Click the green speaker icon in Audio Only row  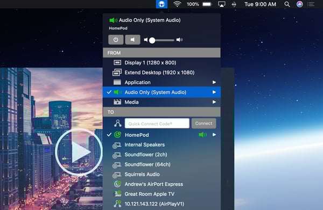point(117,92)
